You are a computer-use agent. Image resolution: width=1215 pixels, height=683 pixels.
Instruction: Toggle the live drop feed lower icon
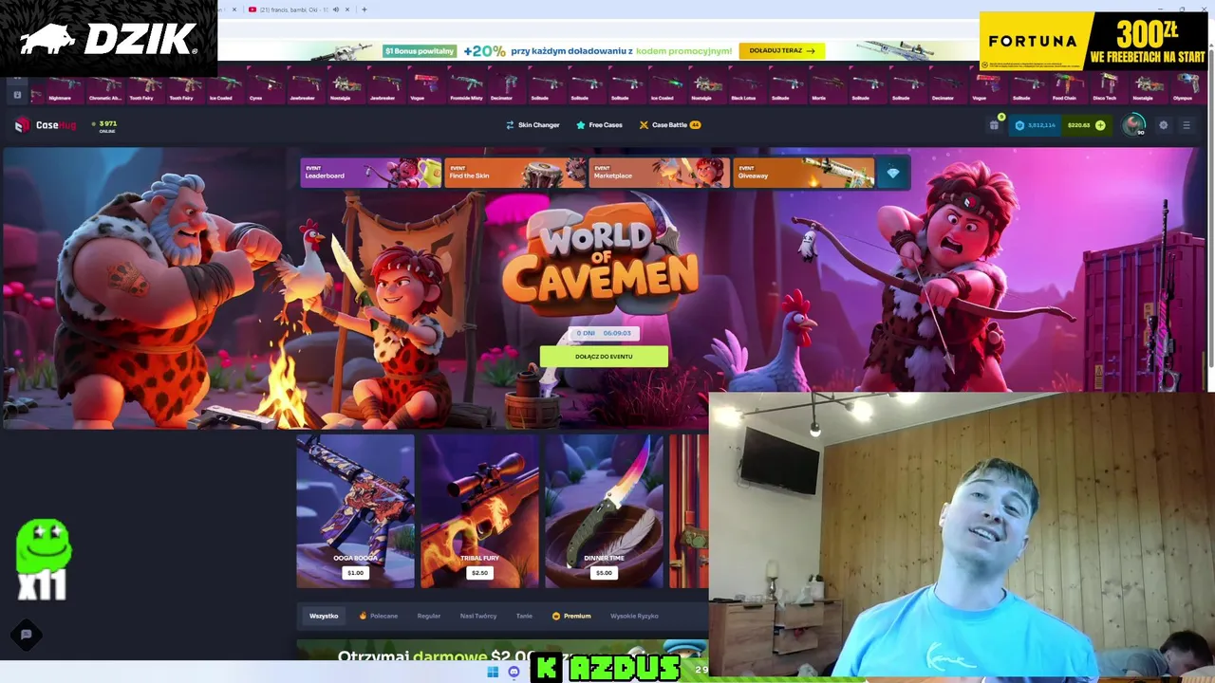pyautogui.click(x=16, y=95)
